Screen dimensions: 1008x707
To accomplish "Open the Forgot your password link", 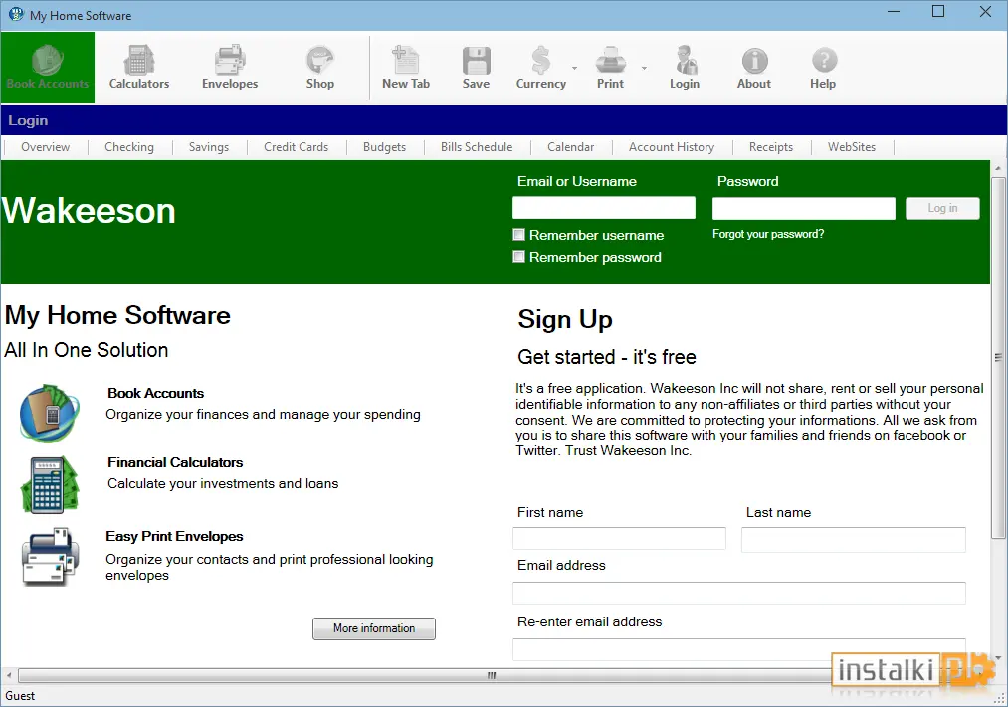I will 767,234.
